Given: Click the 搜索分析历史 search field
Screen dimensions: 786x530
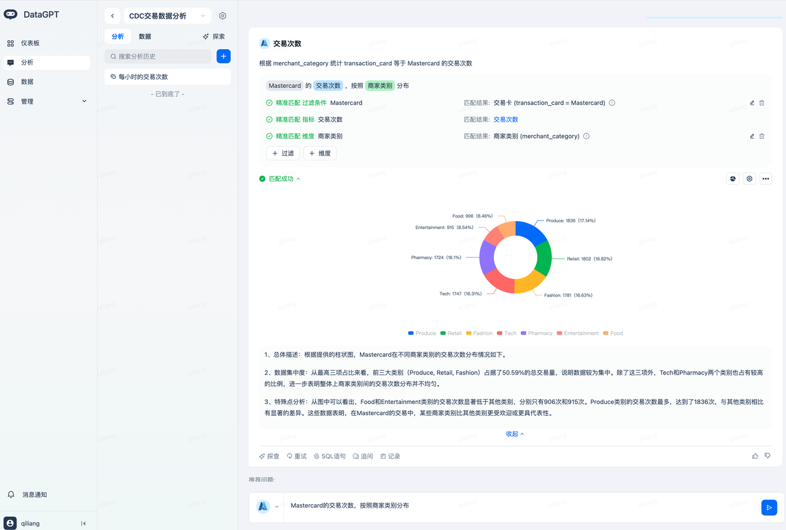Looking at the screenshot, I should tap(158, 57).
